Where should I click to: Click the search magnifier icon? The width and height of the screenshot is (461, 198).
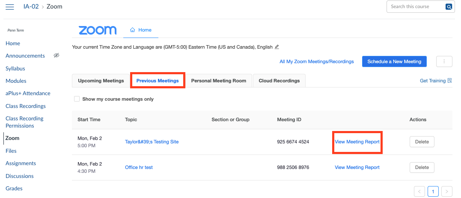point(449,7)
